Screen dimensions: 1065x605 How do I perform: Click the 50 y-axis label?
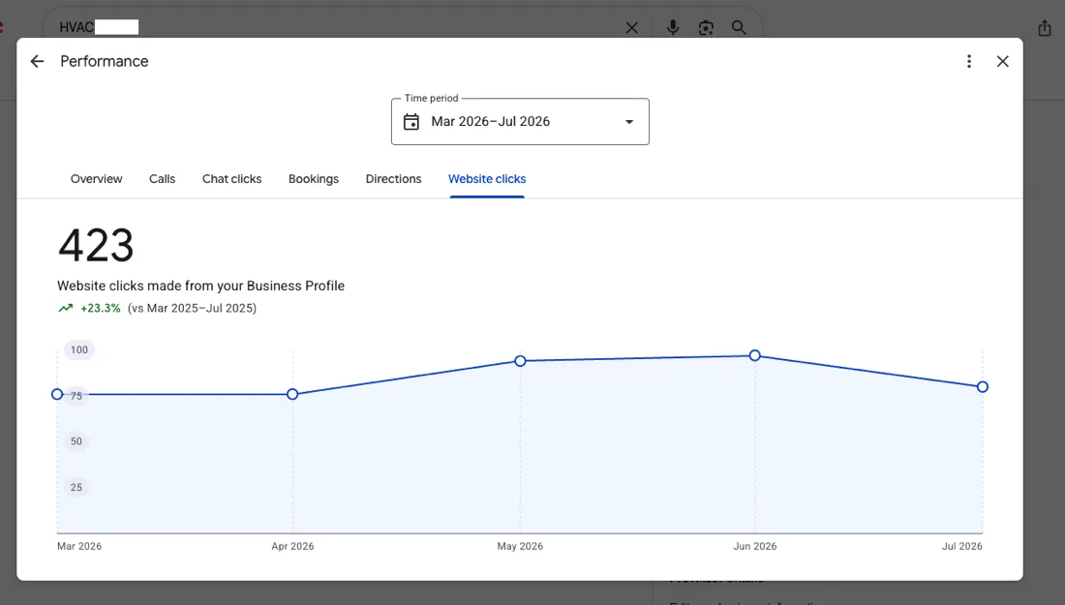pos(76,441)
